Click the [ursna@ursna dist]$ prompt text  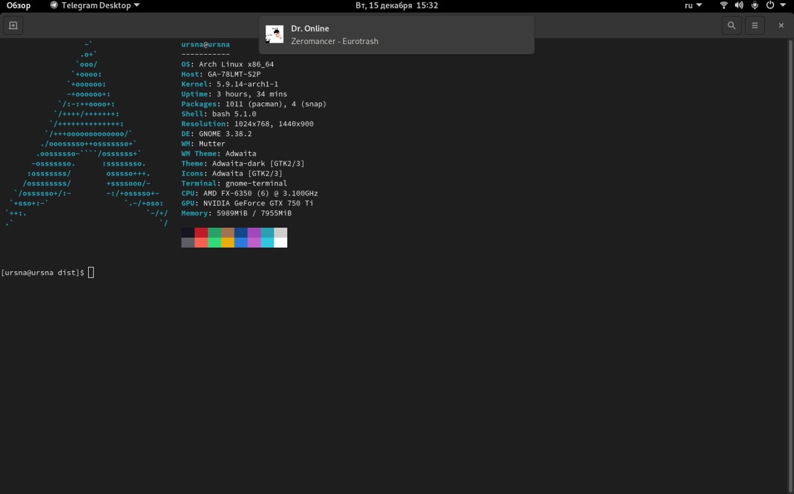[43, 273]
